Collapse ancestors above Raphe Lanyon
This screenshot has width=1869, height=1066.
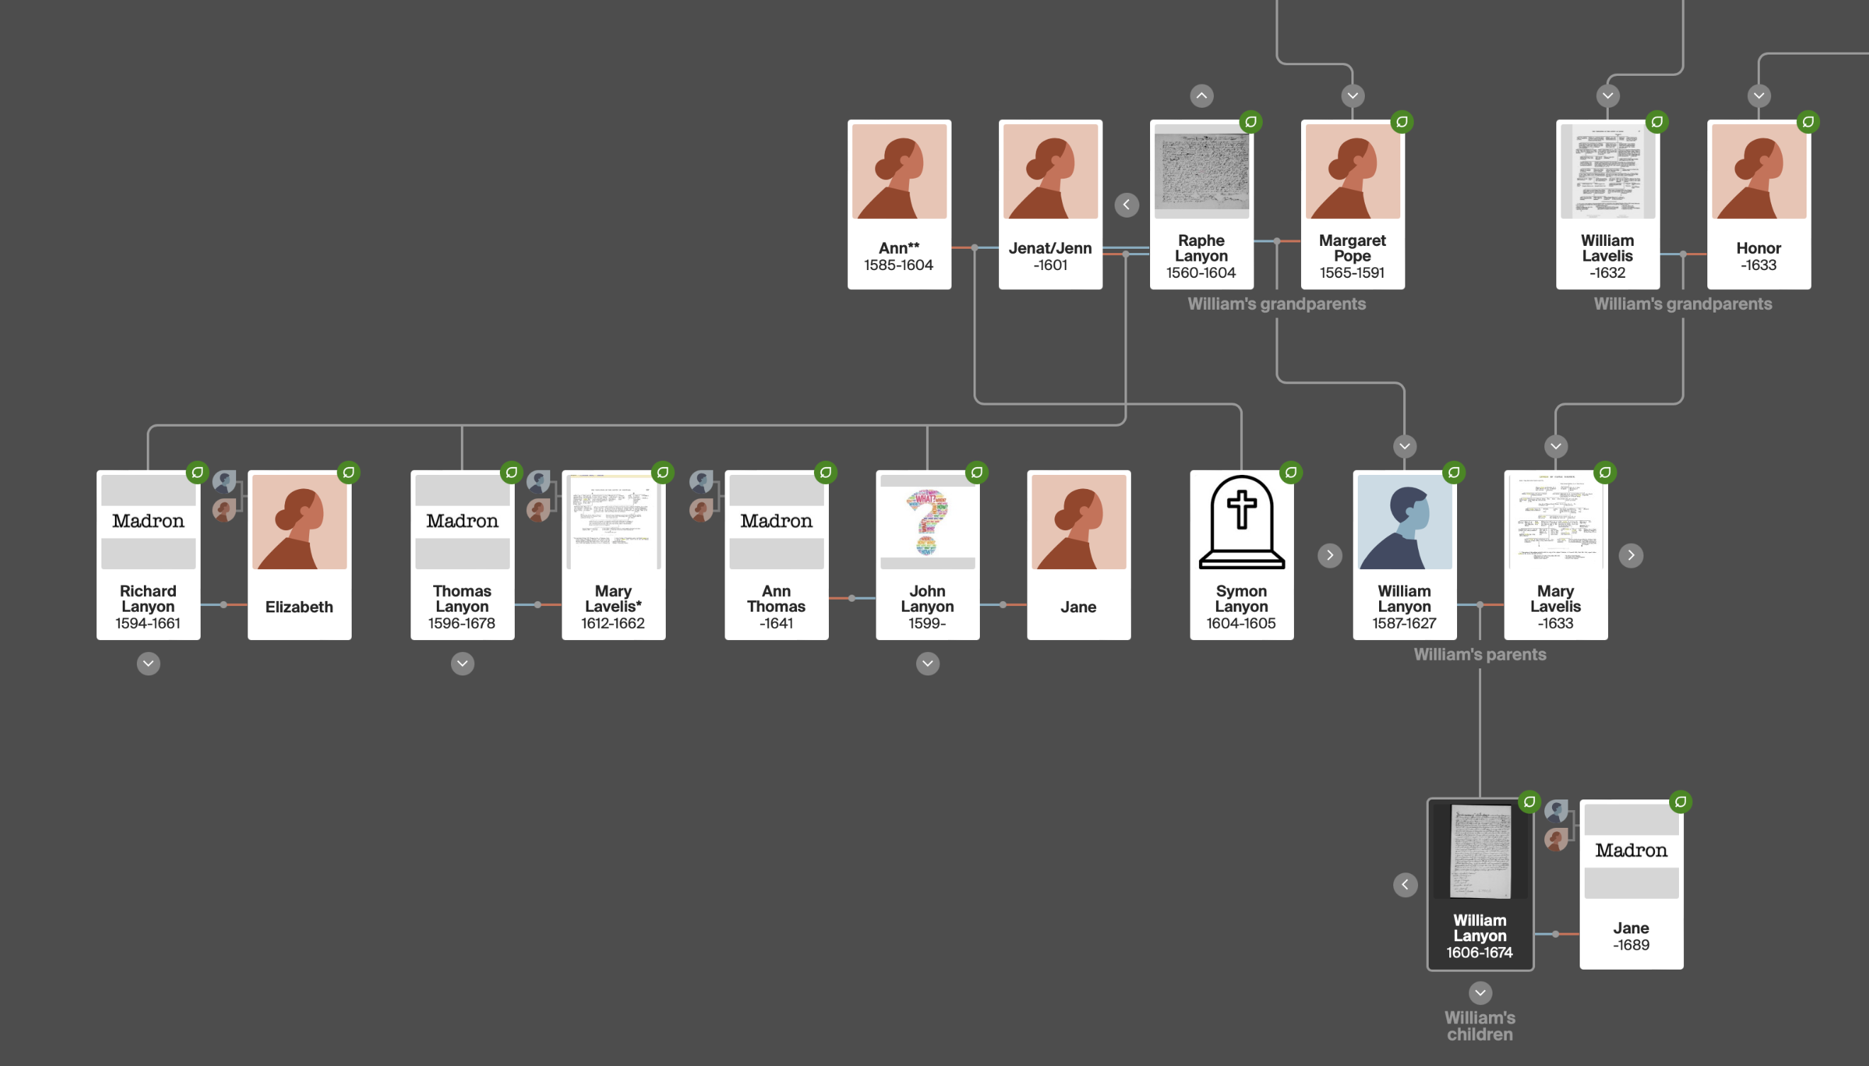tap(1201, 96)
